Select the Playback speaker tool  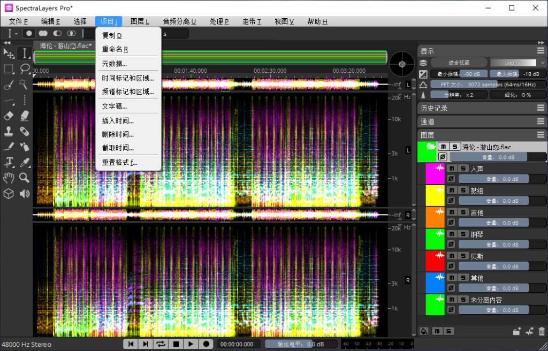click(25, 194)
